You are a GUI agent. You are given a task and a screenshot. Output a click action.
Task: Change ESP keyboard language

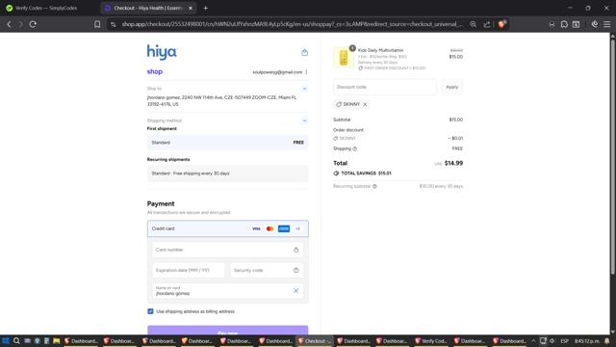click(x=564, y=341)
